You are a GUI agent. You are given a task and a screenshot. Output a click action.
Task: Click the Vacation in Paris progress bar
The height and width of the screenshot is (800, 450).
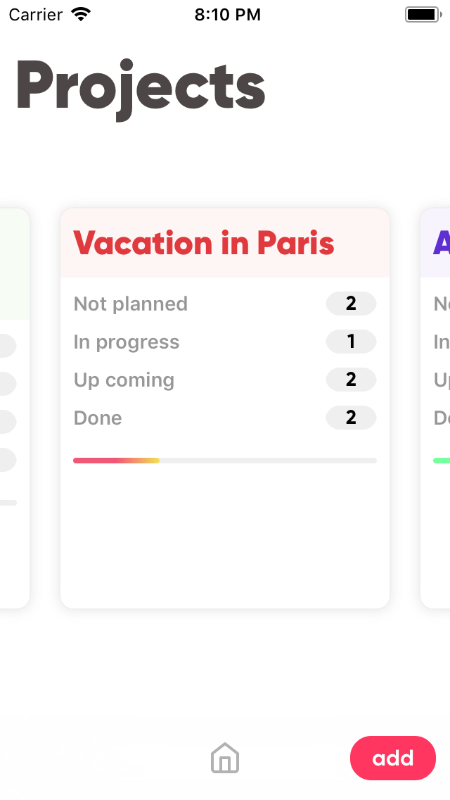click(x=225, y=461)
